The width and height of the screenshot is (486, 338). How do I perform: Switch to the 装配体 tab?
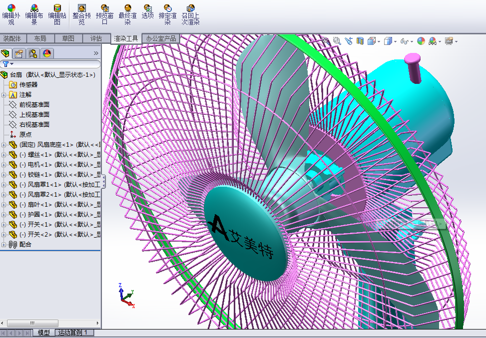click(x=13, y=38)
